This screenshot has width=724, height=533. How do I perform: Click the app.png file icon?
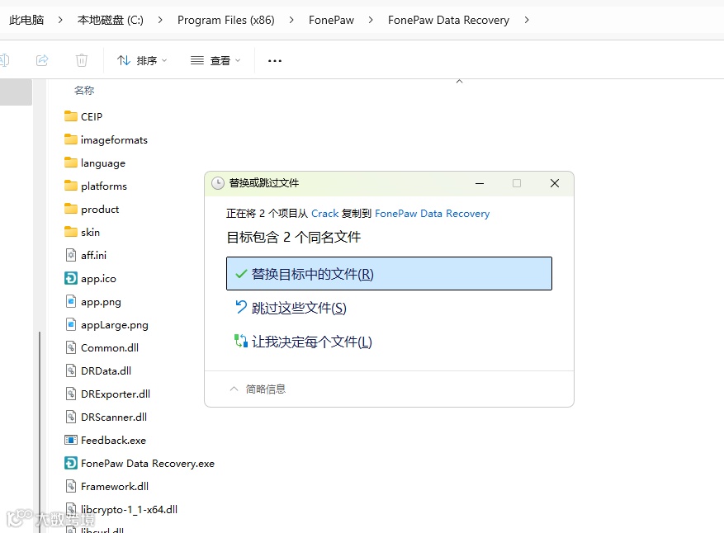[x=71, y=301]
